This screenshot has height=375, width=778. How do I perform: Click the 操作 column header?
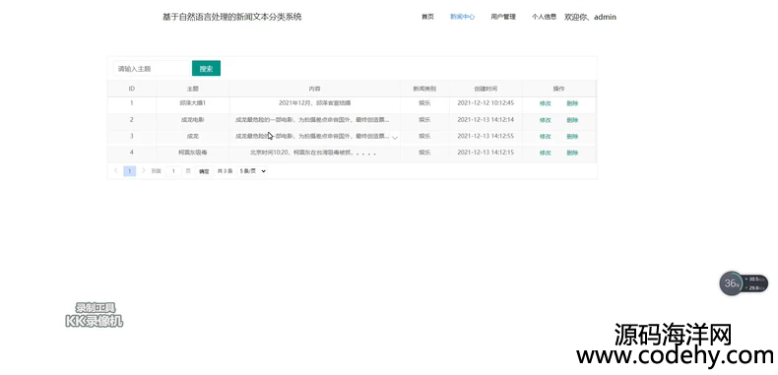(558, 89)
